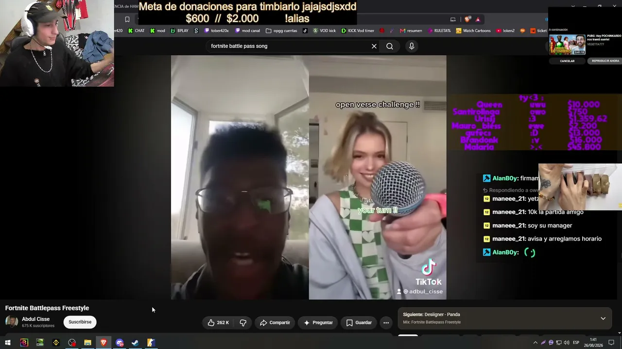This screenshot has height=349, width=622.
Task: Open the volume control in system tray
Action: (567, 343)
